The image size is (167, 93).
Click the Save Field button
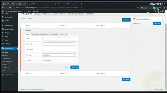pos(75,67)
